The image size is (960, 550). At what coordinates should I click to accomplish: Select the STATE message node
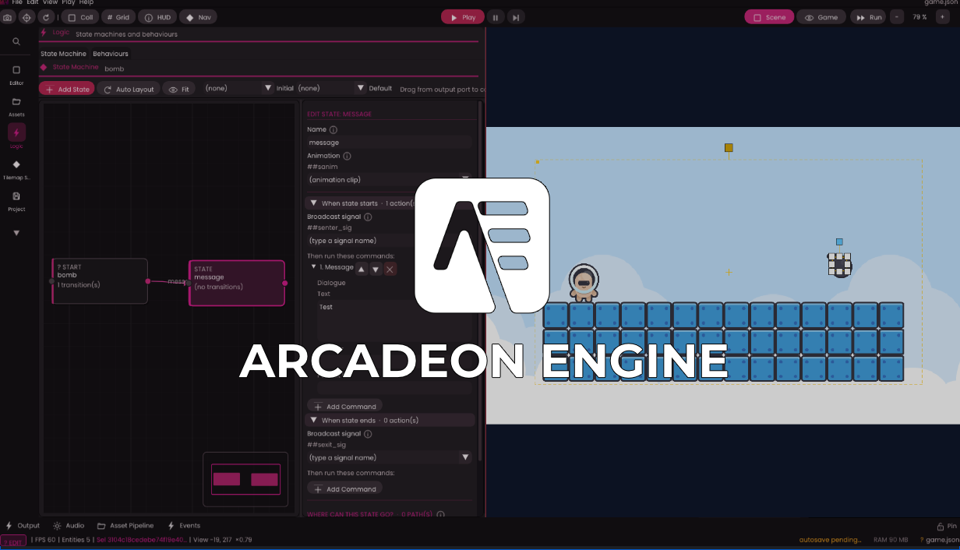237,283
